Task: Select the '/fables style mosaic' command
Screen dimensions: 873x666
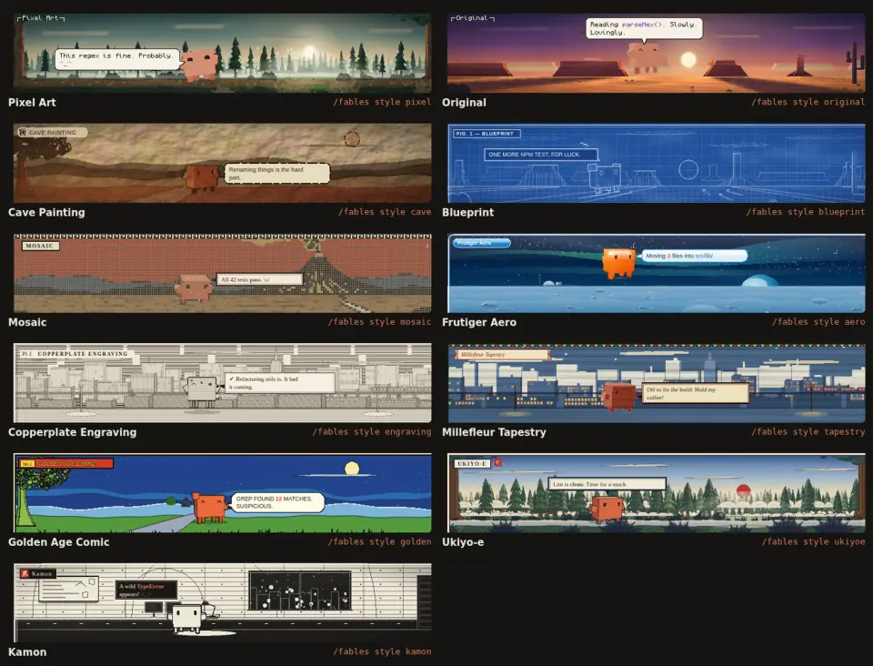Action: tap(380, 322)
